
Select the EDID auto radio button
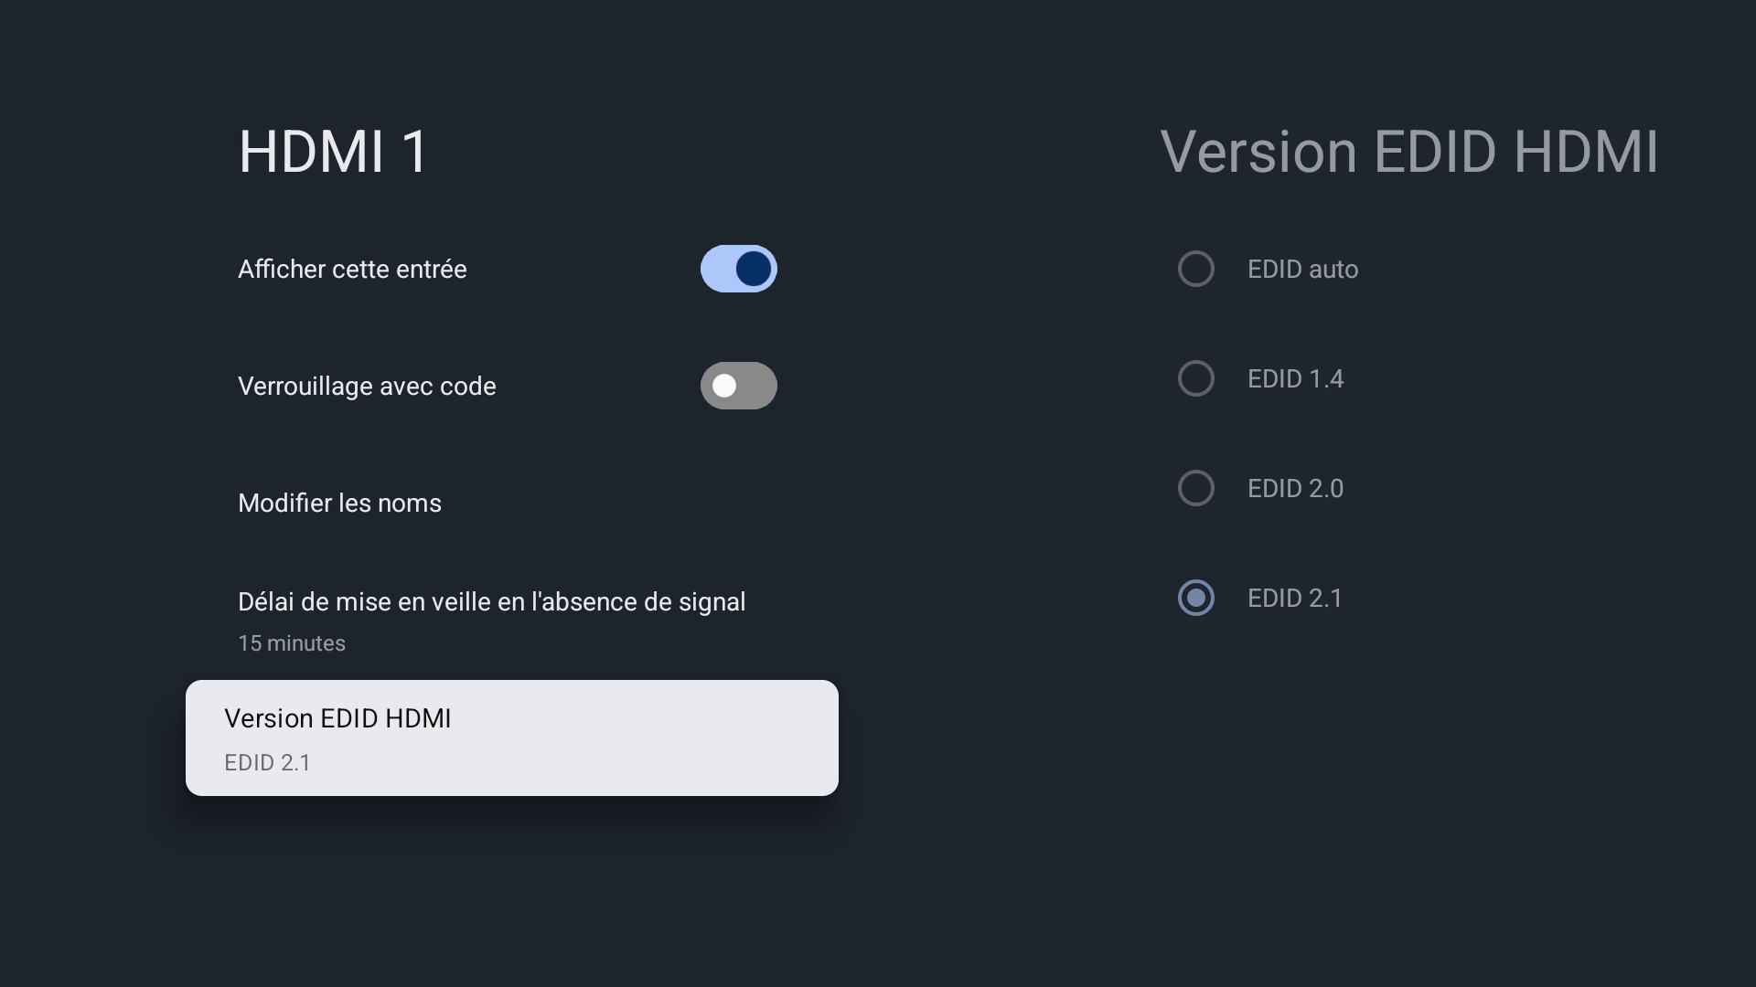click(1195, 269)
